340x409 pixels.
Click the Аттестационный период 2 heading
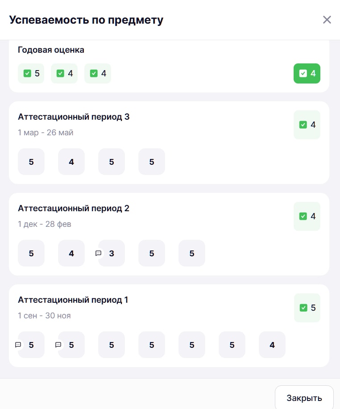pos(74,209)
